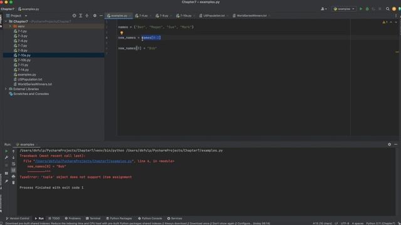This screenshot has width=401, height=225.
Task: Toggle scroll to end in Run console
Action: [x=13, y=170]
